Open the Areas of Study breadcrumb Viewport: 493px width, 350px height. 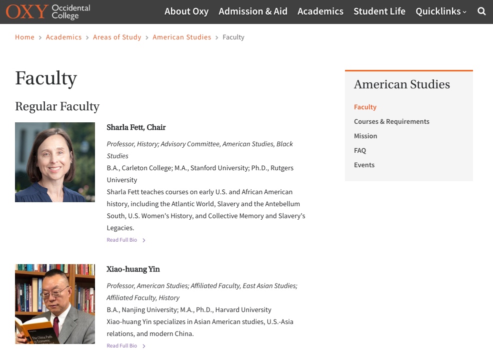coord(117,37)
